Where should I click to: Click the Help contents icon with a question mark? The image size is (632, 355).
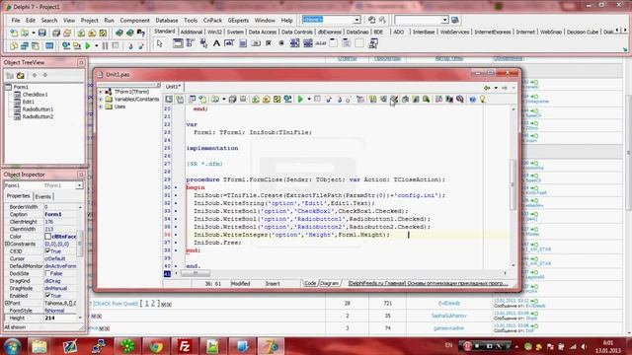140,33
